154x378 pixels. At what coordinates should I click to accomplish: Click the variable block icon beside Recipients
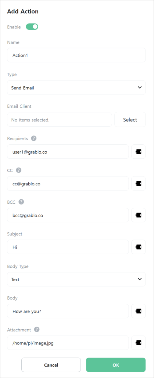[139, 152]
